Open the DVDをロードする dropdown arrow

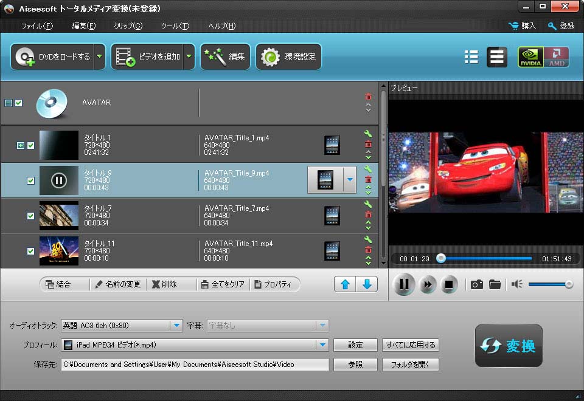coord(99,57)
